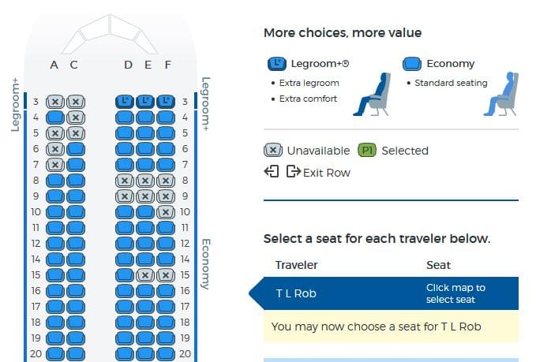Click unavailable seat 8E
Image resolution: width=536 pixels, height=362 pixels.
[x=145, y=181]
